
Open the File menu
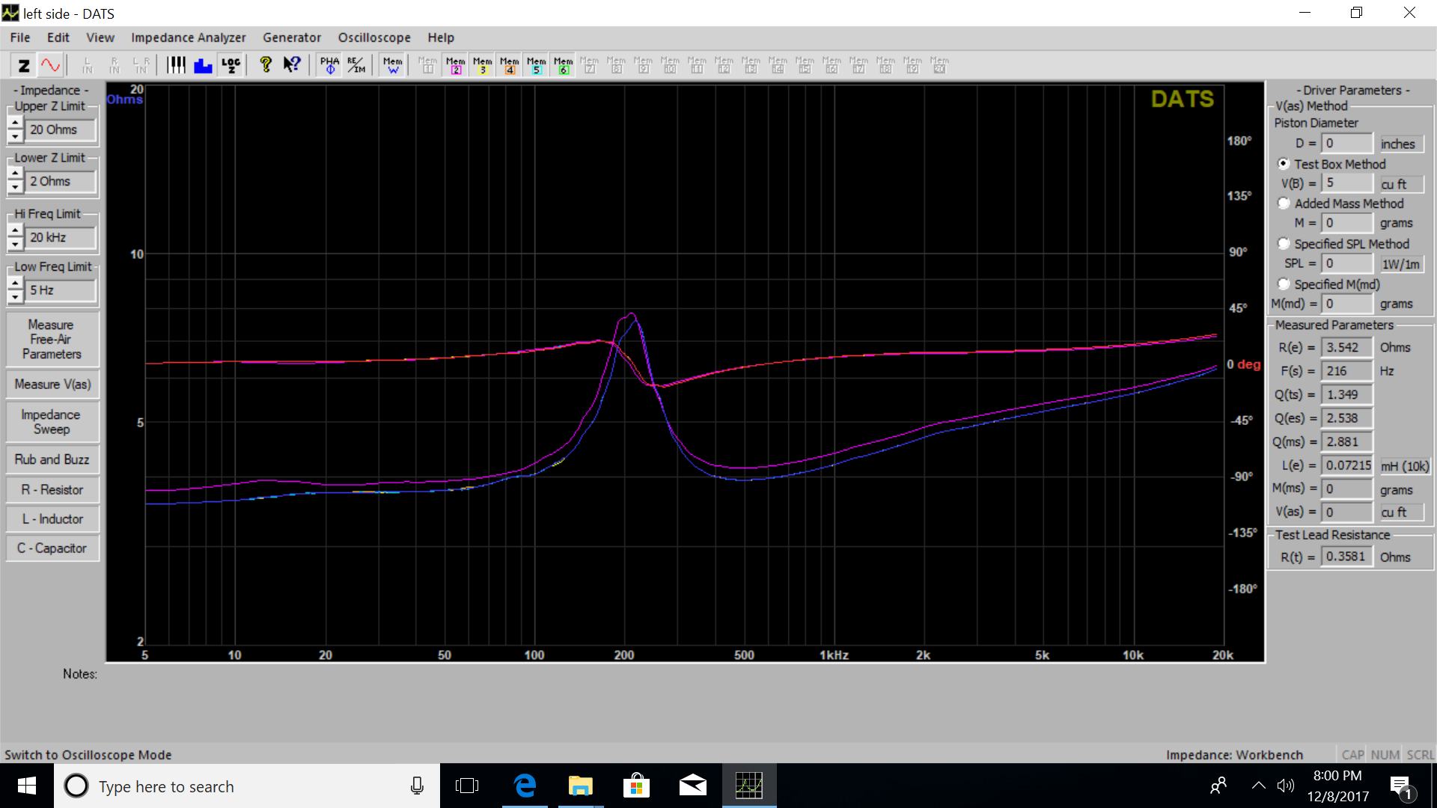20,37
